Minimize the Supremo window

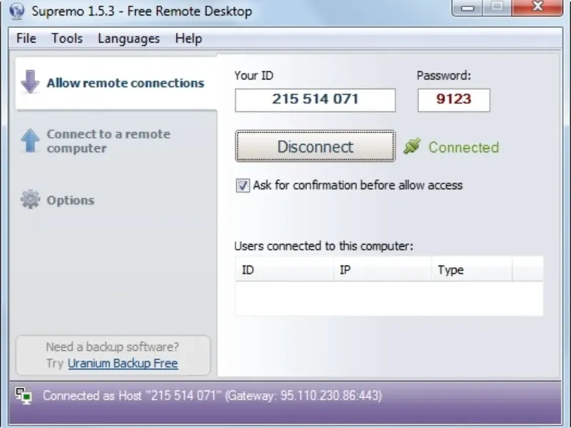[x=468, y=8]
